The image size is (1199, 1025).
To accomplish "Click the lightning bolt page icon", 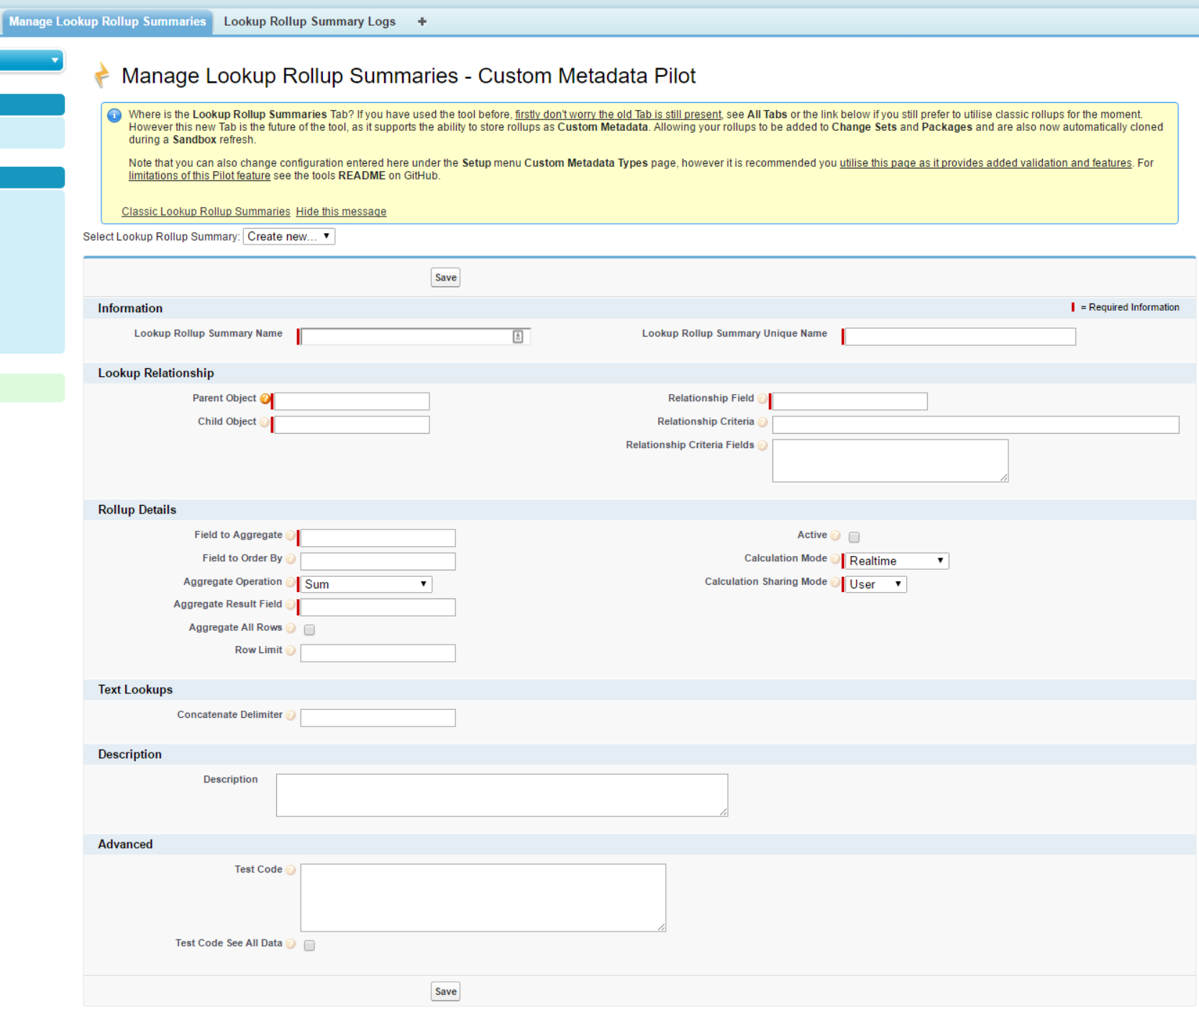I will point(102,75).
